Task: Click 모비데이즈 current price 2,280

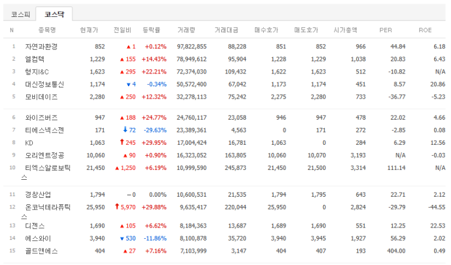Action: tap(97, 97)
